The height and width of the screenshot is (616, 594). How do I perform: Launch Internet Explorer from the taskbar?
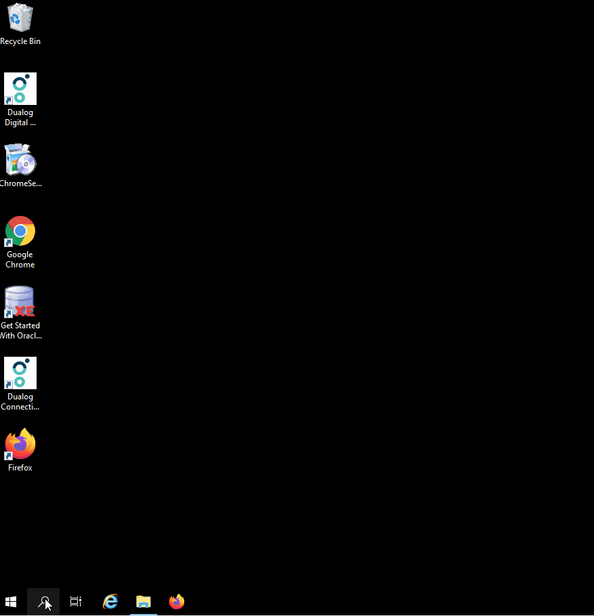pyautogui.click(x=110, y=602)
